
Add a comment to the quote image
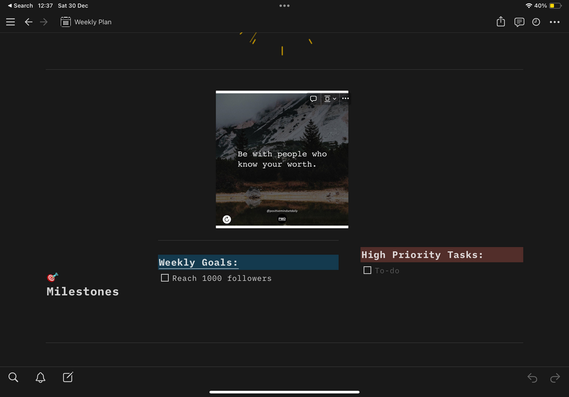point(314,98)
